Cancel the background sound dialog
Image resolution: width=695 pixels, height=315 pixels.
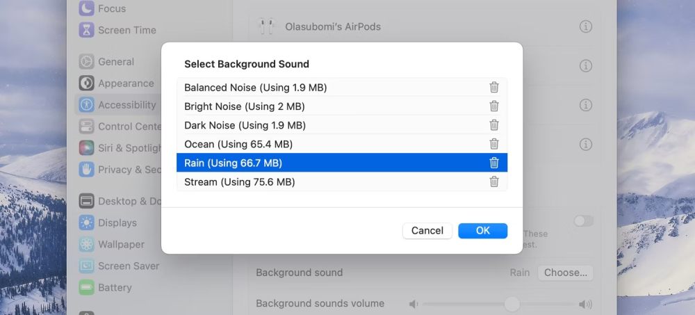click(427, 231)
